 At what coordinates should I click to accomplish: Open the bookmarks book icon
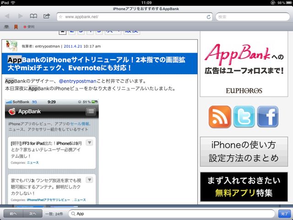tap(33, 16)
